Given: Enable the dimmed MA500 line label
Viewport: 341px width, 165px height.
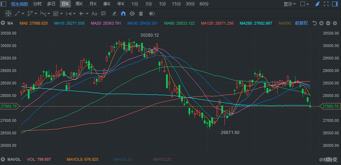Looking at the screenshot, I should pos(285,23).
